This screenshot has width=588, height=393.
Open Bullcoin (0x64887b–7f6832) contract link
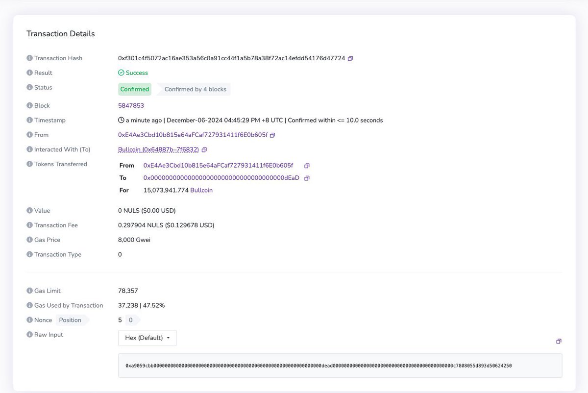[158, 149]
